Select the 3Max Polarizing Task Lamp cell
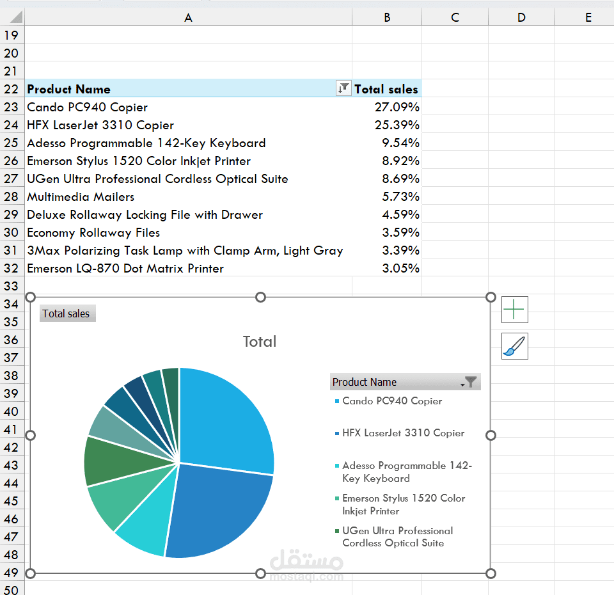 coord(188,250)
